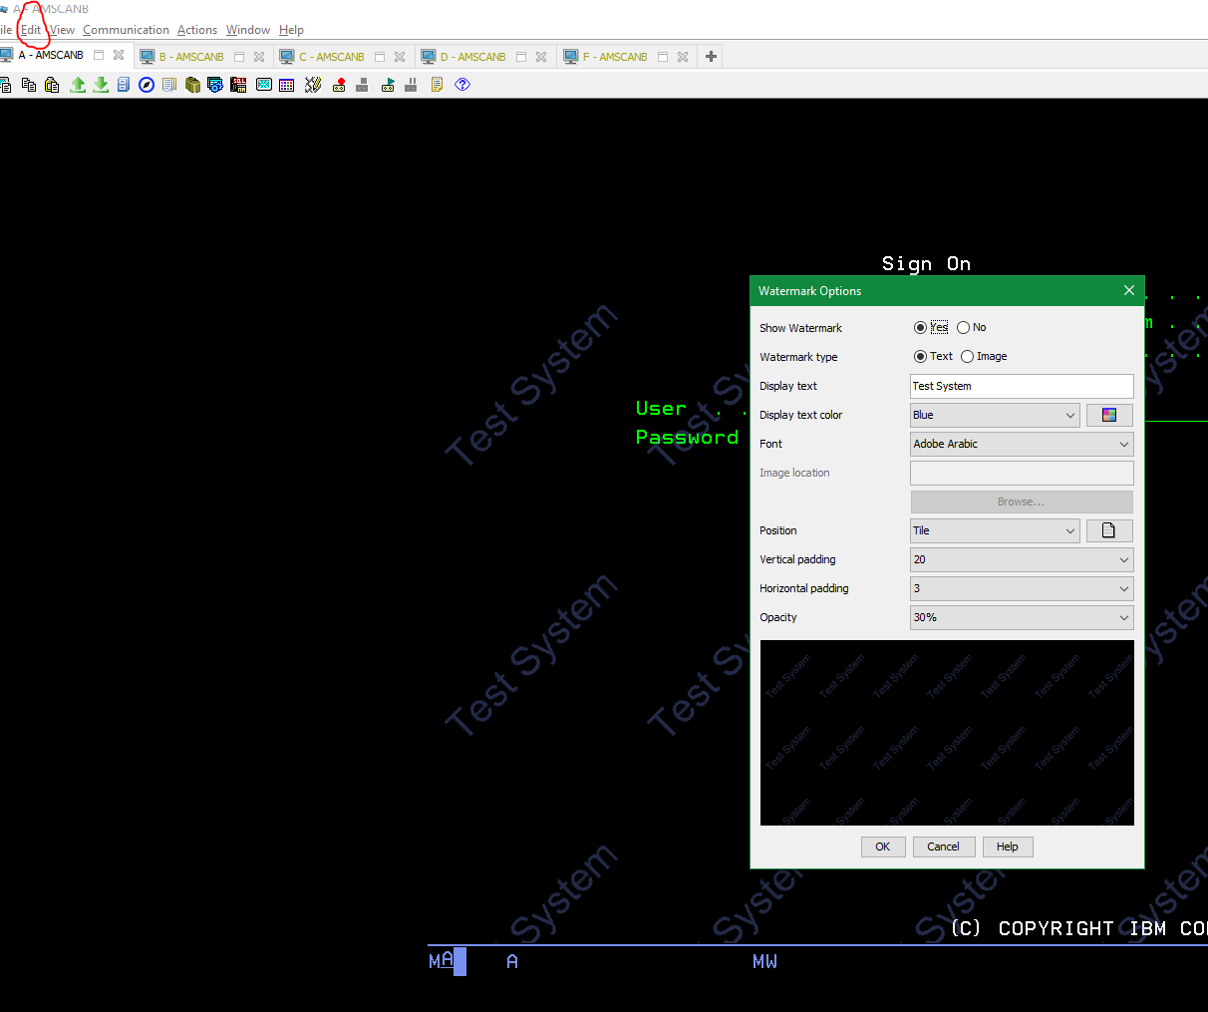Screen dimensions: 1208x1012
Task: Click the gray pause macro icon before the notes icon
Action: click(411, 85)
